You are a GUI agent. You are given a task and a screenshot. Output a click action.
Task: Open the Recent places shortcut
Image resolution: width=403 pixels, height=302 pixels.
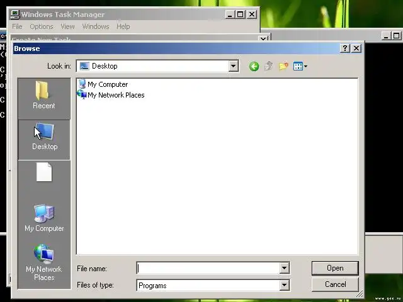44,95
